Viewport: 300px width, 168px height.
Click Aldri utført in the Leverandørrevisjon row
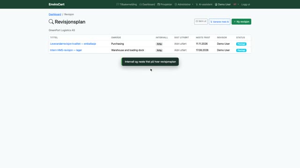180,44
